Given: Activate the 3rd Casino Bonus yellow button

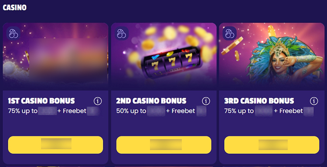Looking at the screenshot, I should pos(272,145).
